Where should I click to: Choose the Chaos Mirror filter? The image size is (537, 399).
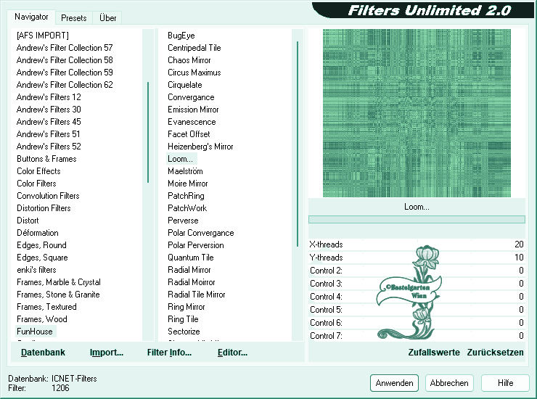[x=189, y=60]
